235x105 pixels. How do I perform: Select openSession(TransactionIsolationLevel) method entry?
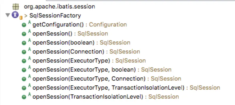click(106, 97)
